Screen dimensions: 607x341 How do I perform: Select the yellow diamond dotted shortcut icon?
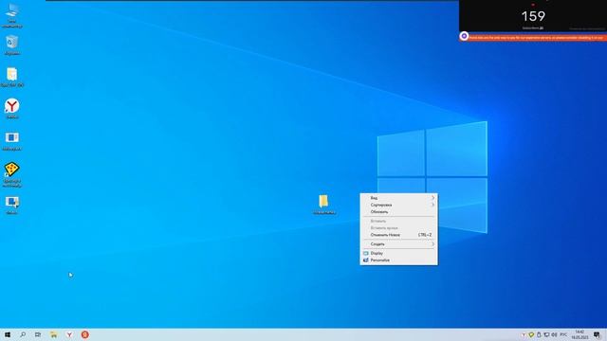tap(12, 174)
